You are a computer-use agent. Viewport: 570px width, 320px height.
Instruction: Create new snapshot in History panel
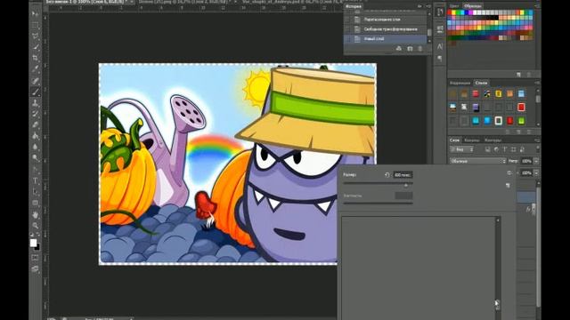tap(410, 48)
